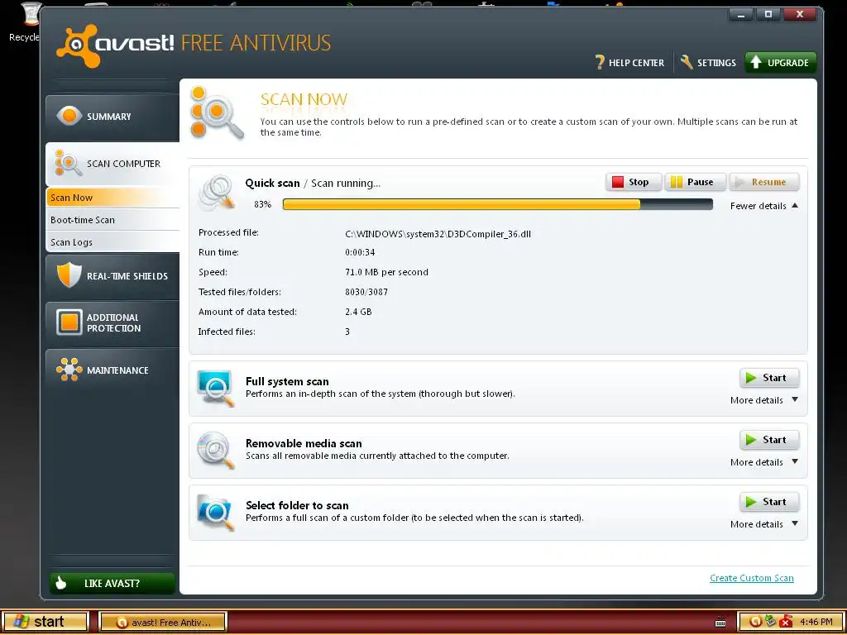Expand More details for Full system scan
This screenshot has width=847, height=635.
(763, 400)
